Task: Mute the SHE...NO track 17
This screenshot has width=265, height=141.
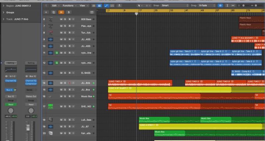Action: [x=61, y=106]
